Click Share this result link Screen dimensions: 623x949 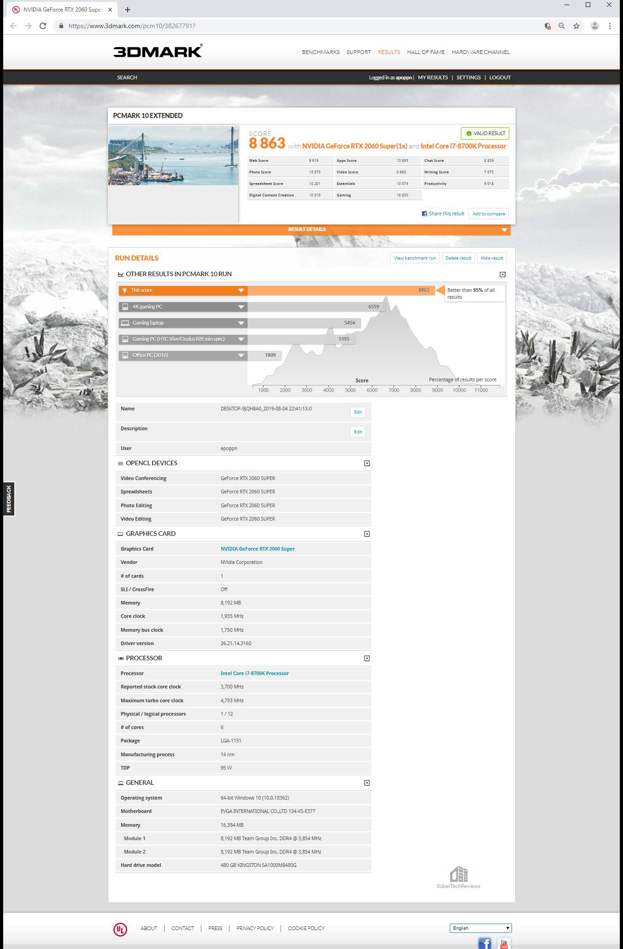[x=447, y=214]
